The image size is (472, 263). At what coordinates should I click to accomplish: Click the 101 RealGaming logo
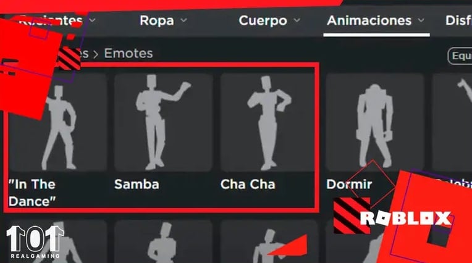point(35,242)
